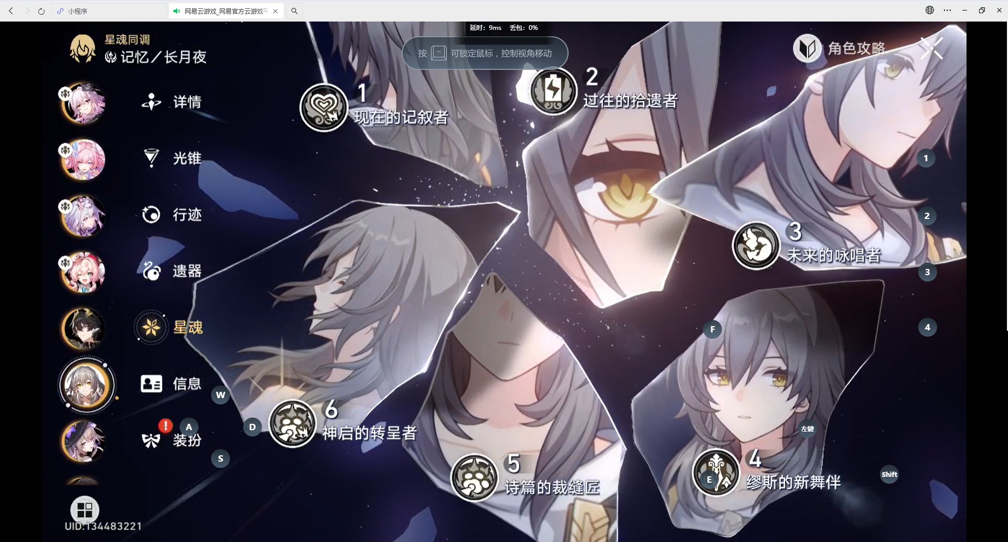Viewport: 1008px width, 542px height.
Task: Open Eidolon 5 诗篇的裁缝匠 node
Action: click(475, 477)
